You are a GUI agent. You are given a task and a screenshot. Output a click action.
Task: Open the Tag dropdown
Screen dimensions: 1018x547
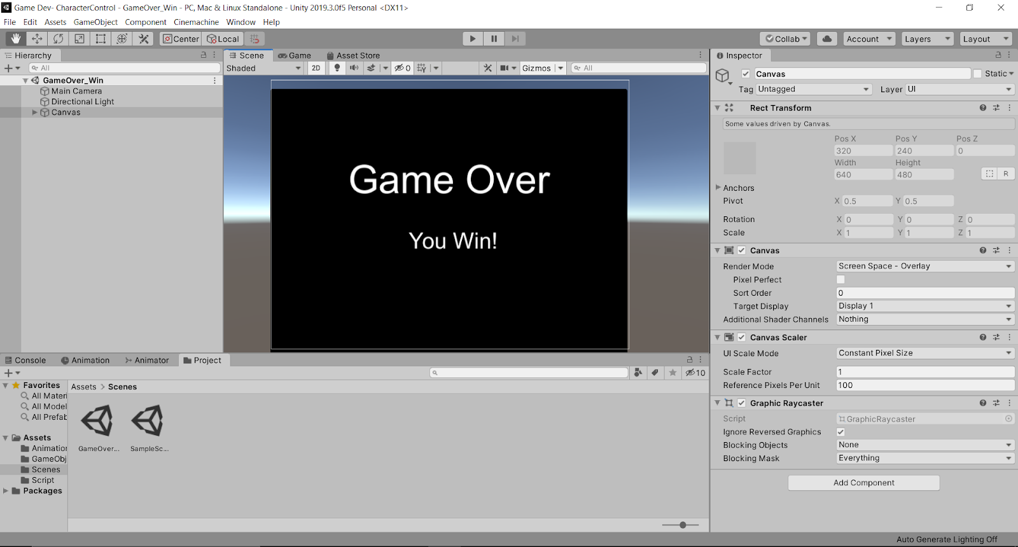pyautogui.click(x=814, y=90)
